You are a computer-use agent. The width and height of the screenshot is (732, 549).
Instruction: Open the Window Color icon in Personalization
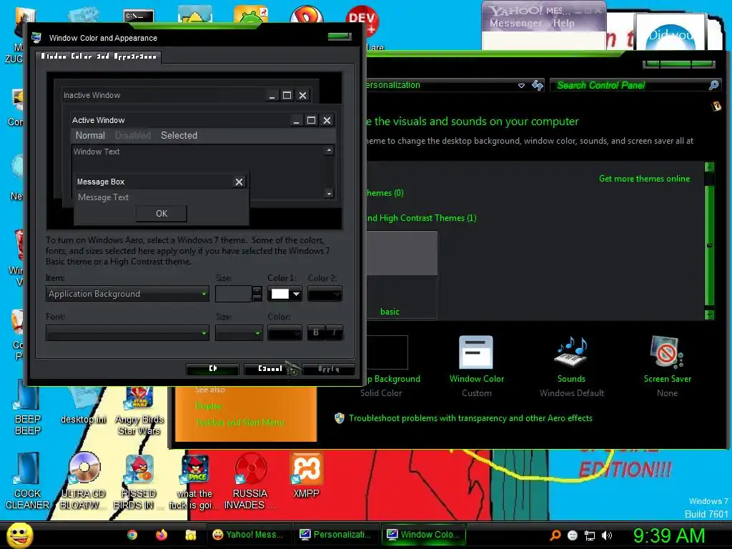[x=476, y=352]
